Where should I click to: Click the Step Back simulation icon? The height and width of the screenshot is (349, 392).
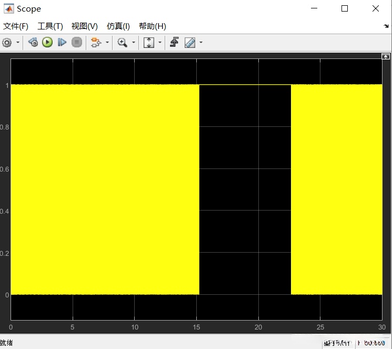pyautogui.click(x=33, y=42)
